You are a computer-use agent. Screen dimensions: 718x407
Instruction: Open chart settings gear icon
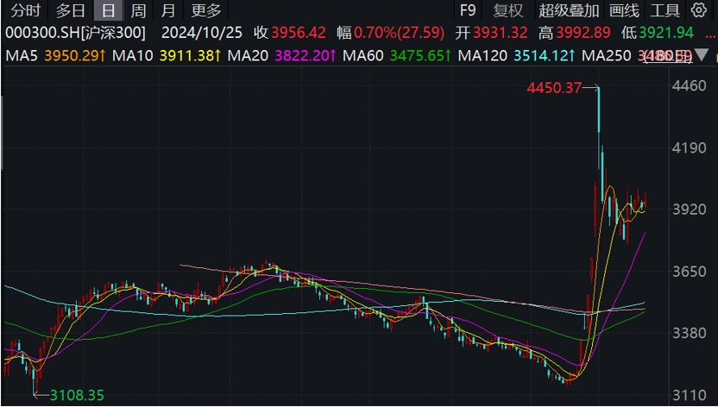[x=698, y=10]
